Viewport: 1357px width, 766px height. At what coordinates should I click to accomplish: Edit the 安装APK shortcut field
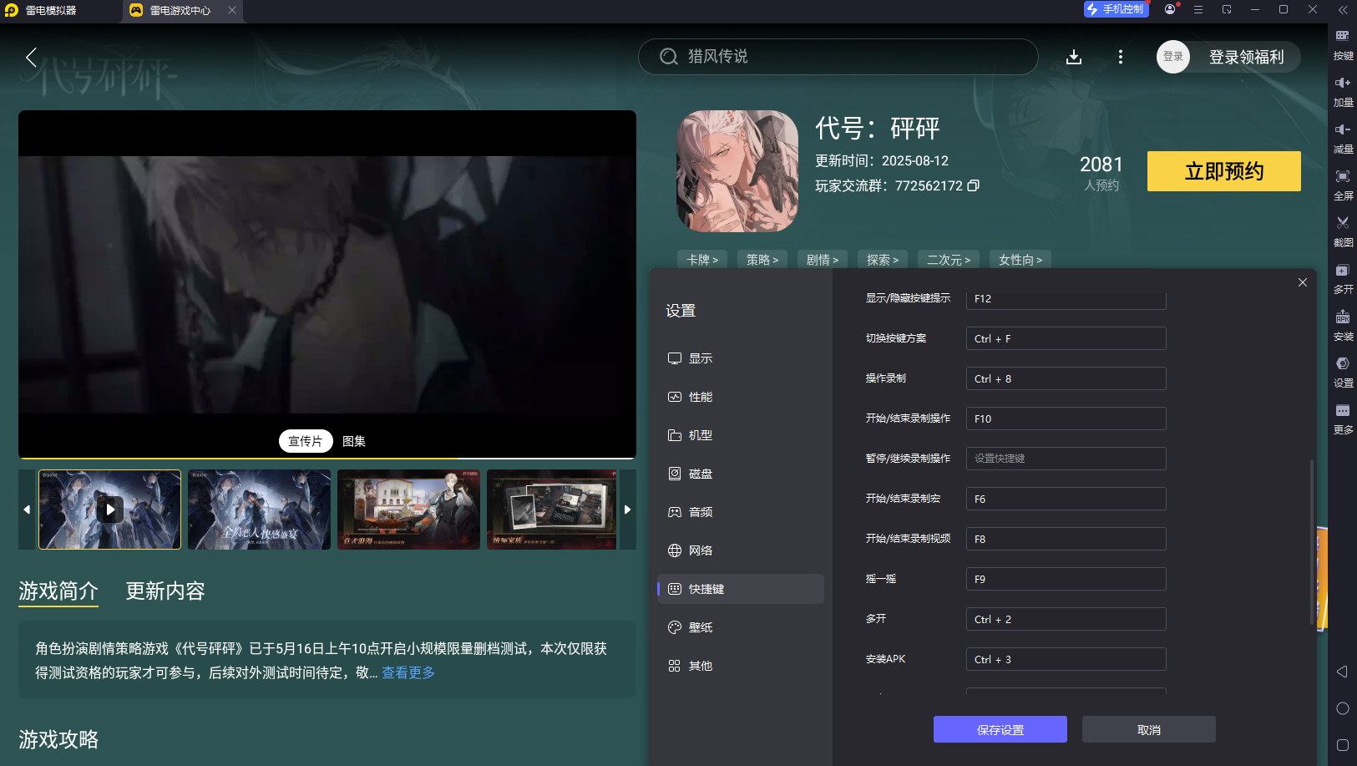tap(1066, 659)
